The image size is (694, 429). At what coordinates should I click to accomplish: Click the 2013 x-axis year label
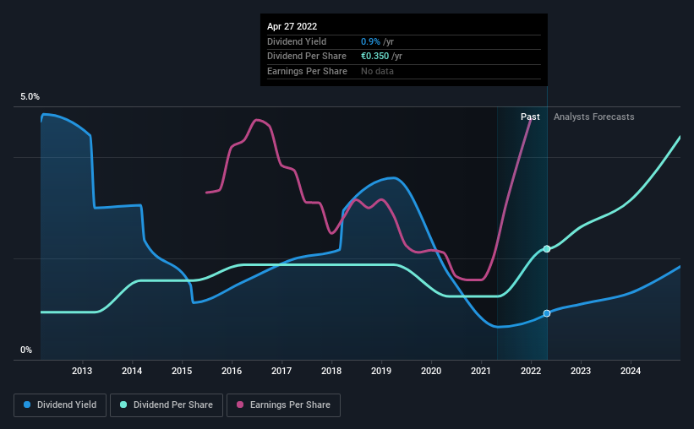point(82,371)
